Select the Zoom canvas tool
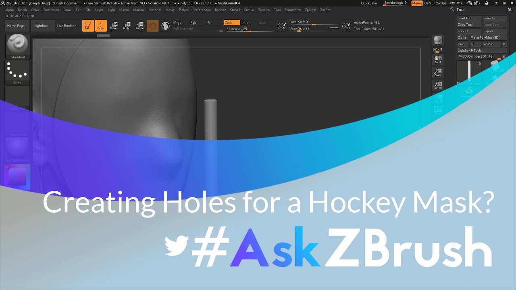 (x=438, y=72)
